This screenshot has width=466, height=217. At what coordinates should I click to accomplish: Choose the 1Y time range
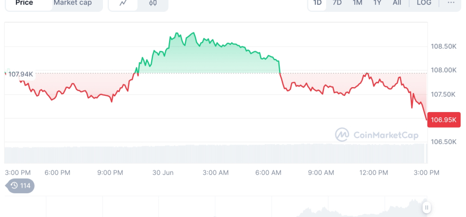pyautogui.click(x=377, y=3)
